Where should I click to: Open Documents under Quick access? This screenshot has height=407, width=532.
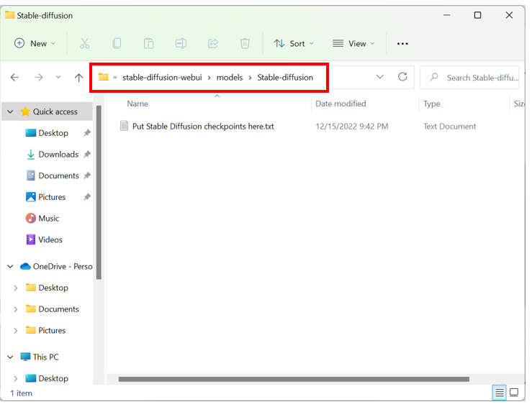(58, 175)
